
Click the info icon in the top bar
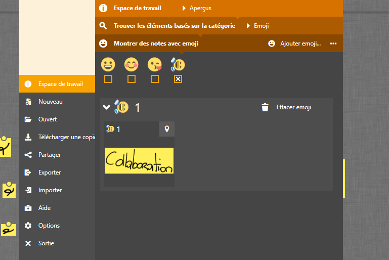click(x=103, y=8)
